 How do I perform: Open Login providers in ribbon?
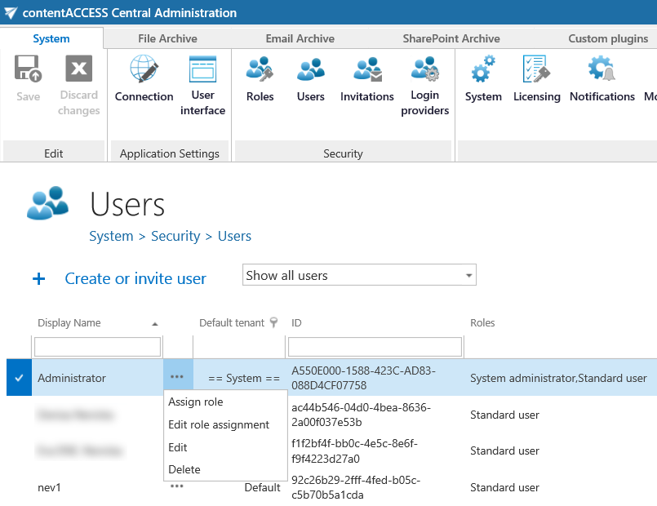click(424, 86)
